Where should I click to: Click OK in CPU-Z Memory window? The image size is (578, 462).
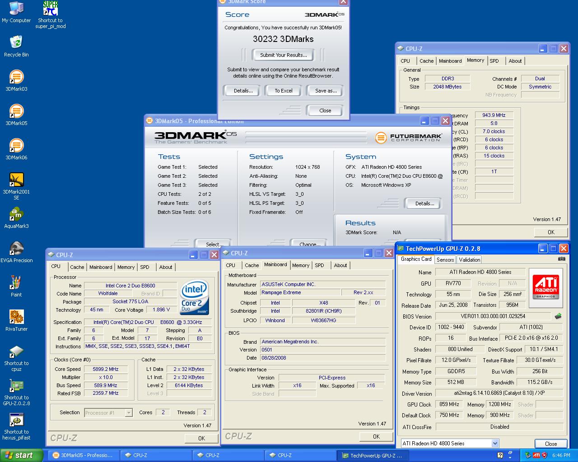[x=551, y=232]
